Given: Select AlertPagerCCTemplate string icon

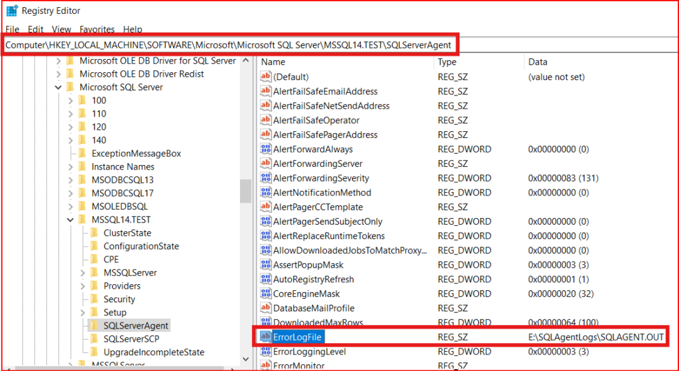Looking at the screenshot, I should tap(265, 207).
